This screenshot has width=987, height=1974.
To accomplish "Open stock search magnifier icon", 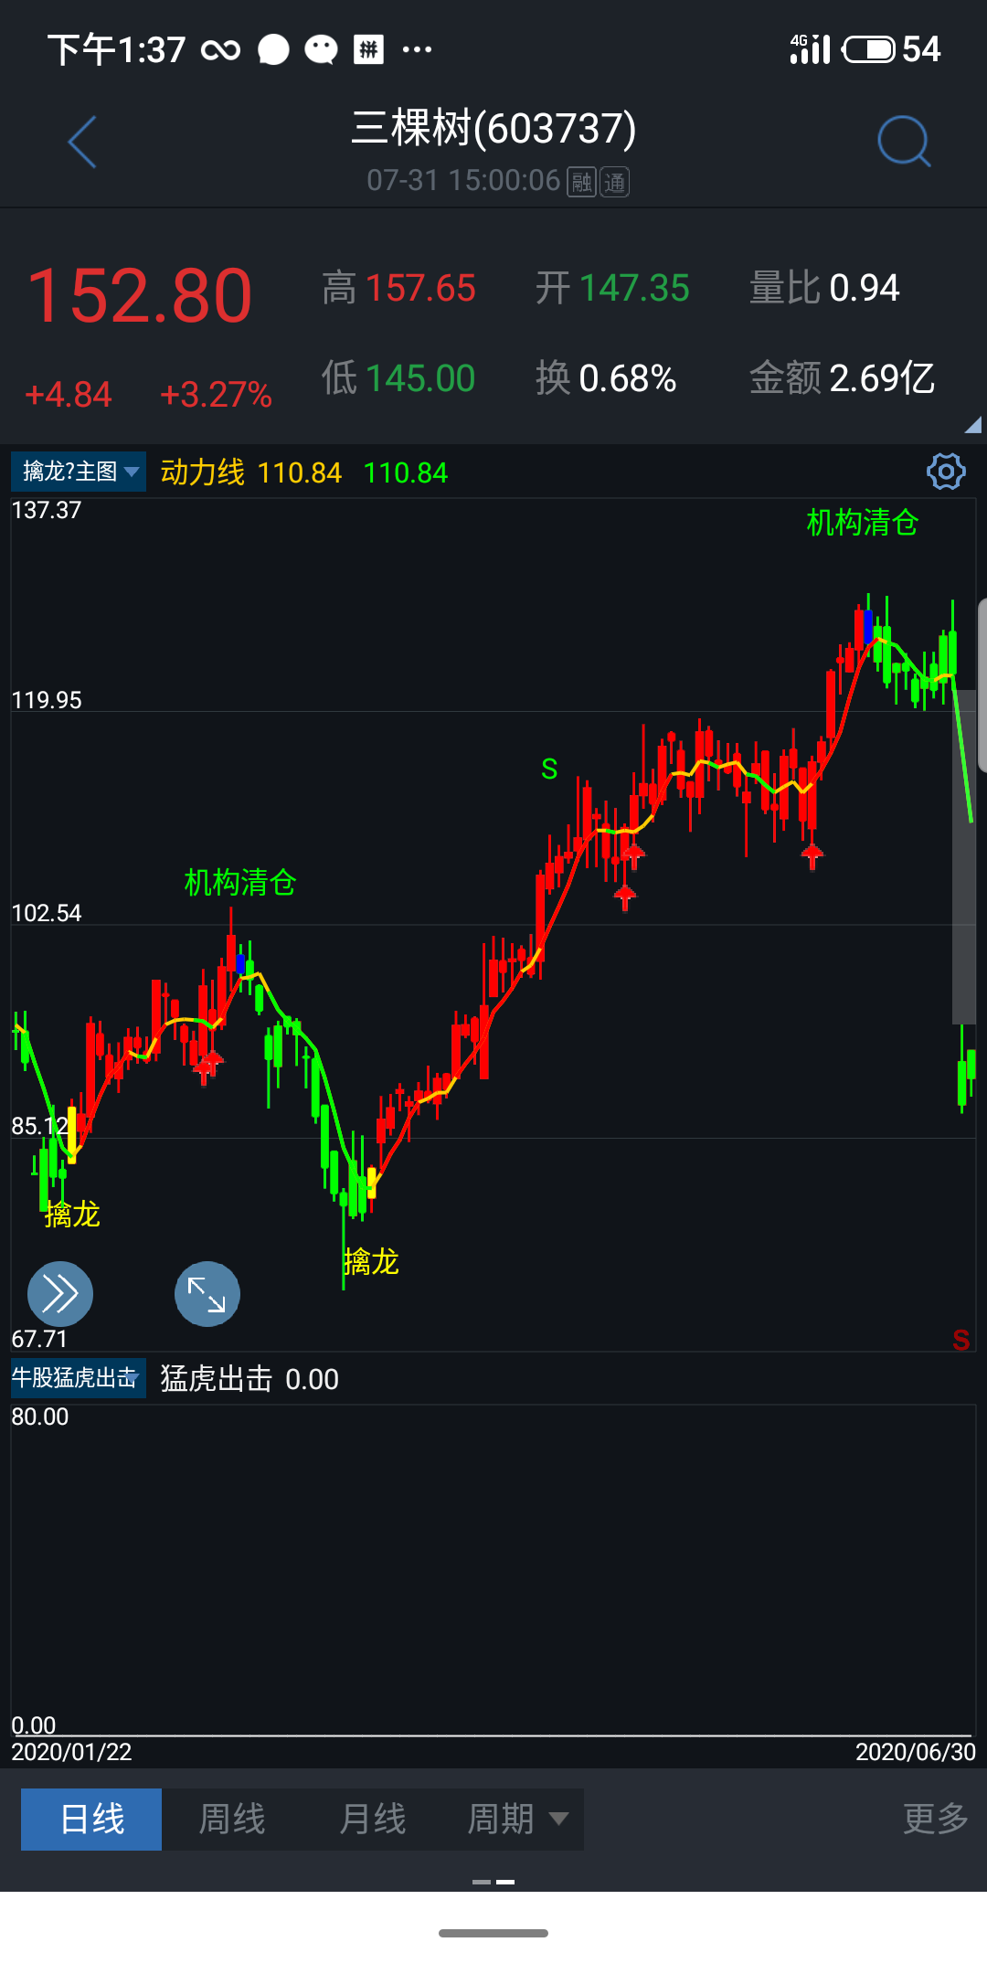I will pos(903,142).
